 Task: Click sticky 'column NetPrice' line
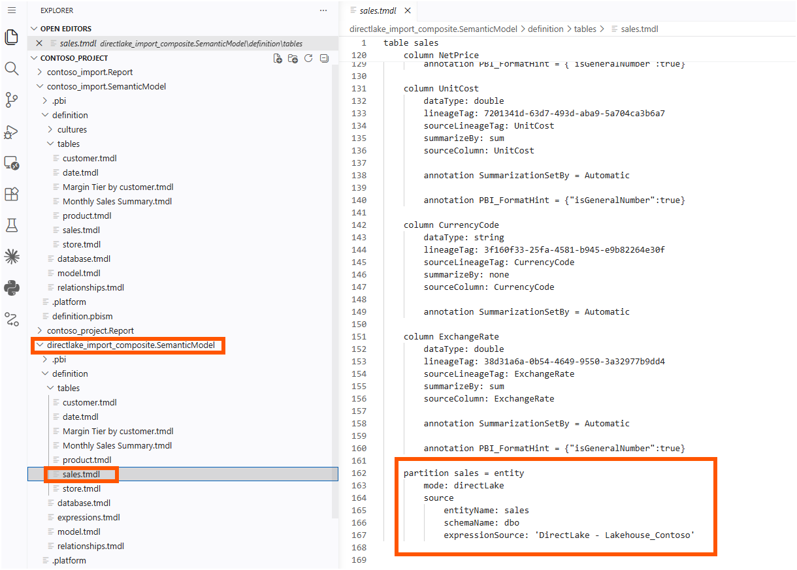tap(441, 55)
